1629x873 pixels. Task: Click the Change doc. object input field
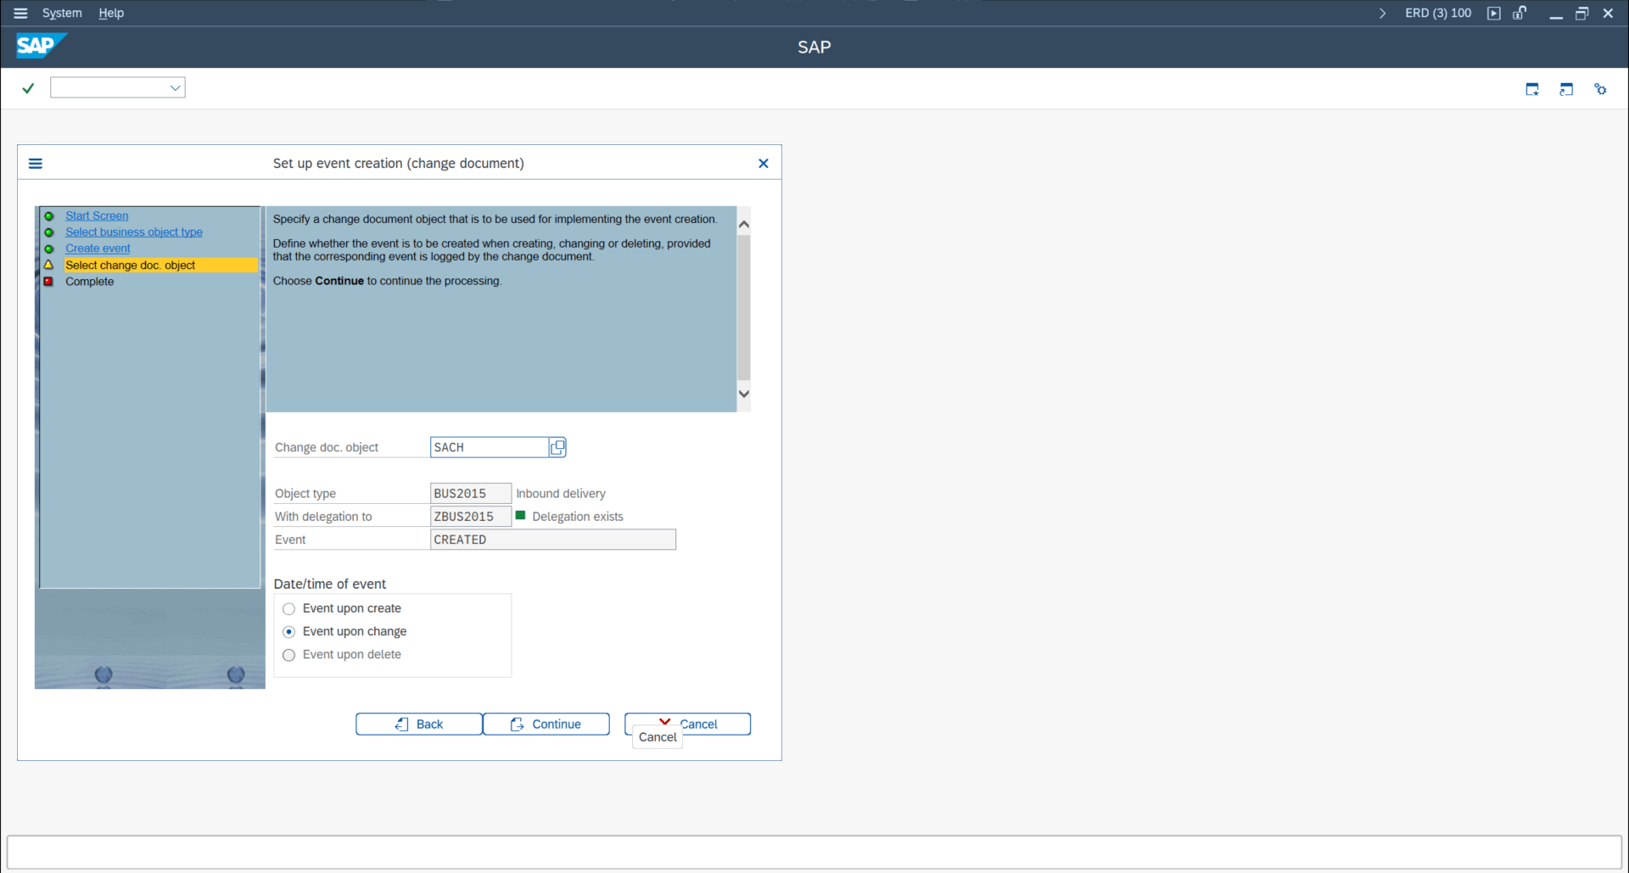click(x=490, y=447)
